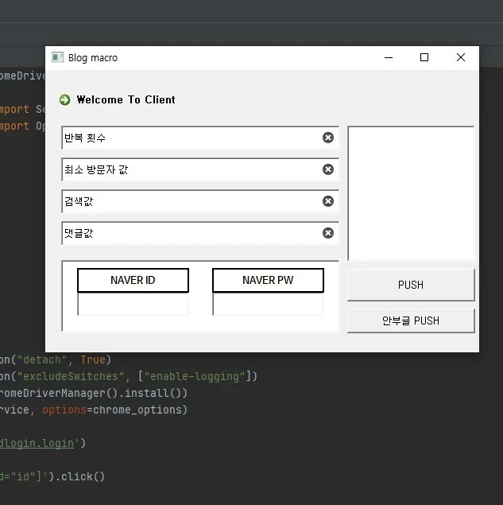Click "enable-logging" in the code editor
503x505 pixels.
(x=195, y=376)
